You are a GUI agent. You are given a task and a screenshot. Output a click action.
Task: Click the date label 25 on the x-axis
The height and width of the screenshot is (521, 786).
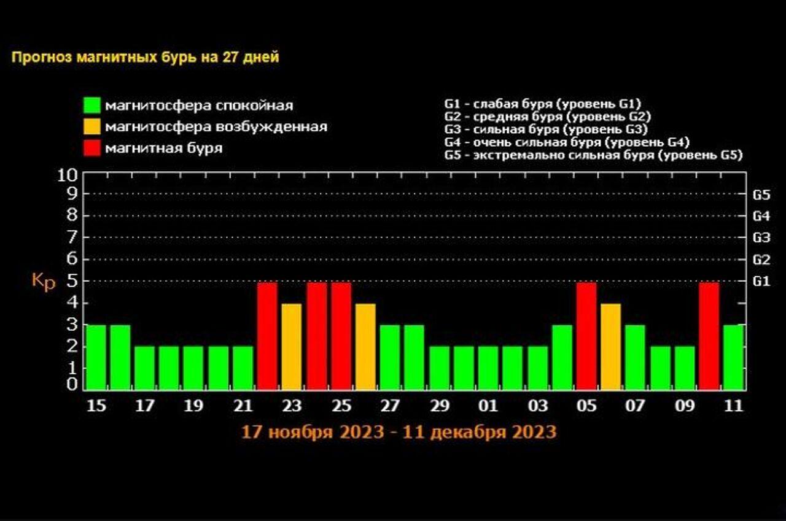(341, 406)
